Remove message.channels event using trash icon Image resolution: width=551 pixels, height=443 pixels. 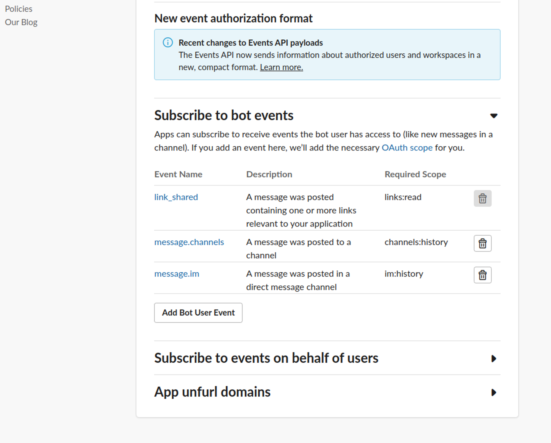[x=482, y=244]
